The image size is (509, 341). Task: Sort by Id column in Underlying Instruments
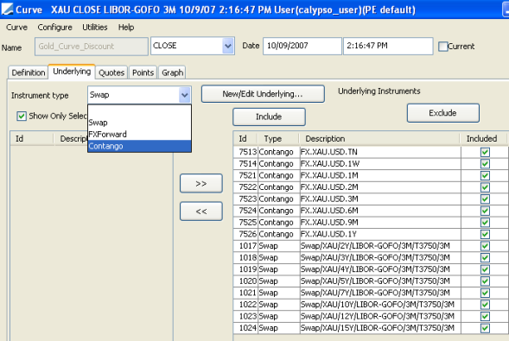pyautogui.click(x=245, y=139)
